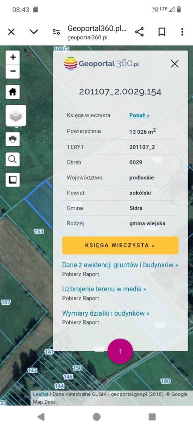This screenshot has width=193, height=428.
Task: Open the map layers selector
Action: (16, 115)
